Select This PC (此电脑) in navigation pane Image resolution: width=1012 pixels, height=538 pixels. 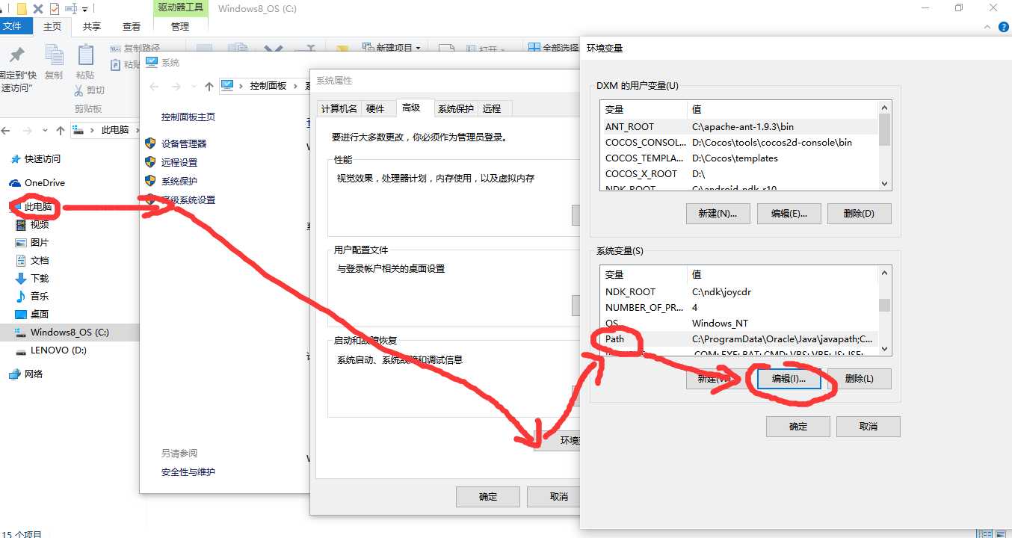(x=38, y=206)
